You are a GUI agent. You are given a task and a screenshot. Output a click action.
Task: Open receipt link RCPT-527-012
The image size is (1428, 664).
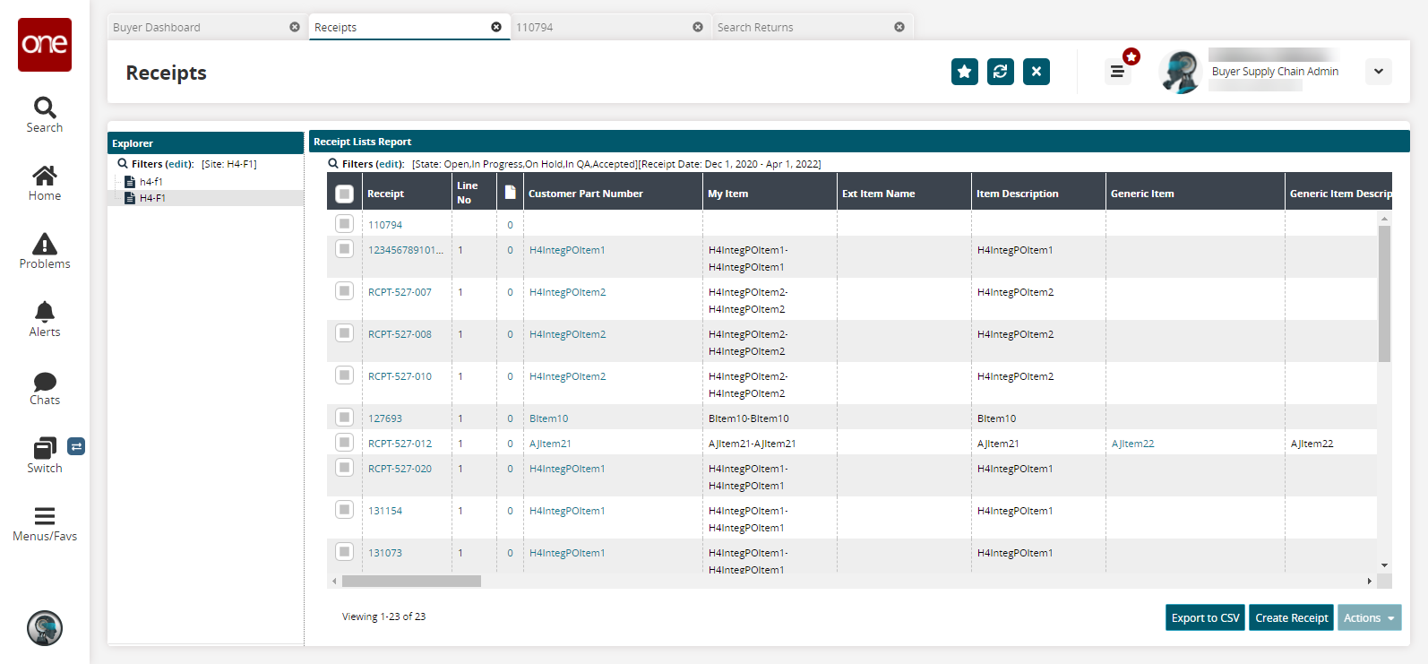(x=400, y=444)
